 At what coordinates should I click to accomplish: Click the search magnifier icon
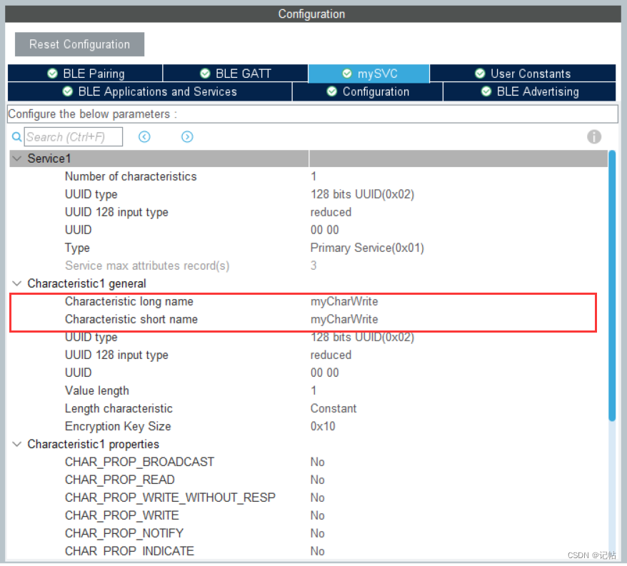coord(16,137)
